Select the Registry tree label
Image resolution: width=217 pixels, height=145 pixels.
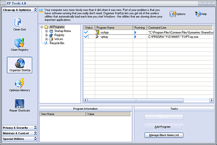coord(59,35)
